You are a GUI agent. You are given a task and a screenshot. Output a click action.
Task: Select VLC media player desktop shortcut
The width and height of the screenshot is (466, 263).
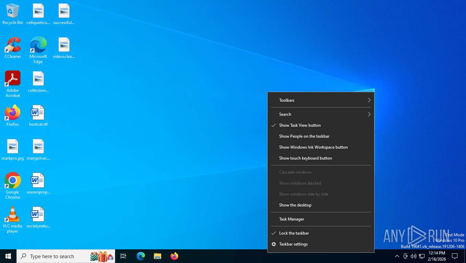(x=13, y=220)
